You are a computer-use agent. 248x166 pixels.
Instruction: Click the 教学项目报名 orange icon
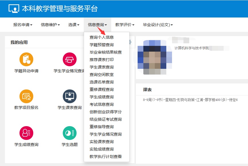pyautogui.click(x=26, y=96)
